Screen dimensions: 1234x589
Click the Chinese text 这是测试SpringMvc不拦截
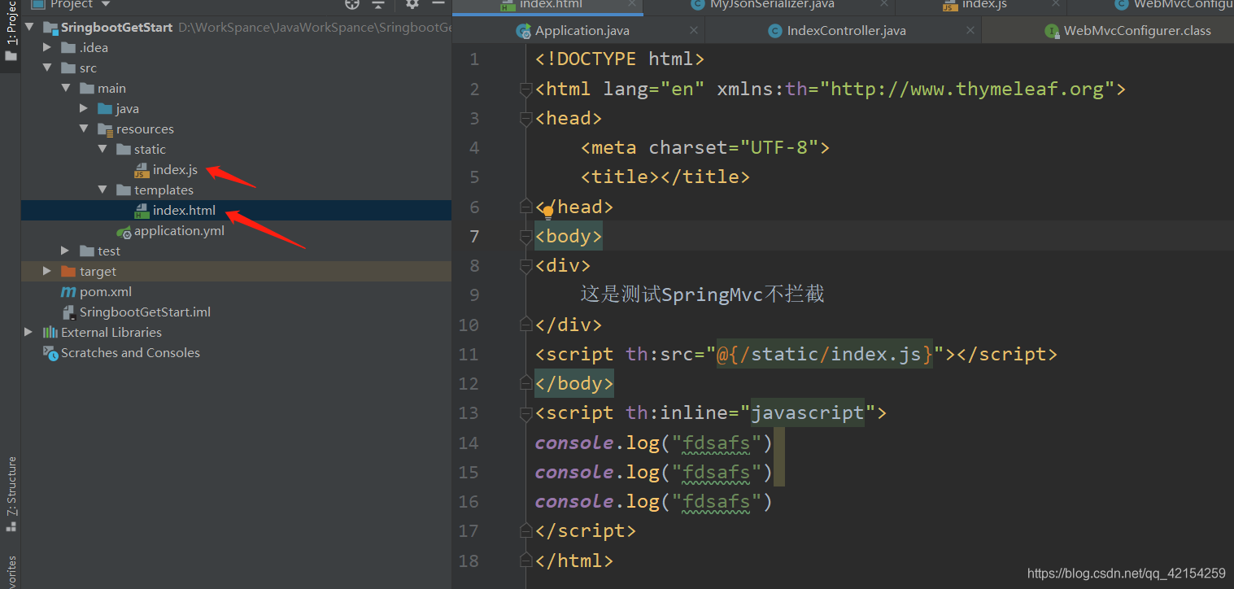[702, 294]
